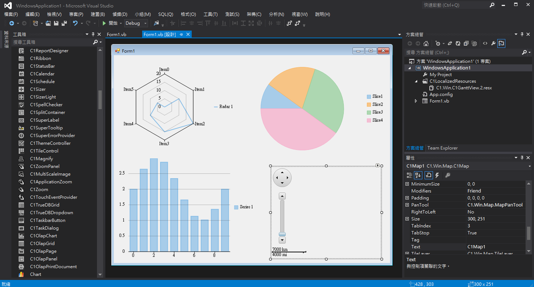
Task: Expand the Padding property
Action: 408,198
